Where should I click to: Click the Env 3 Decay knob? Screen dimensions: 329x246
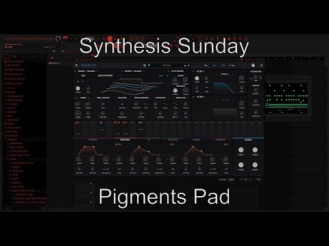click(x=199, y=159)
